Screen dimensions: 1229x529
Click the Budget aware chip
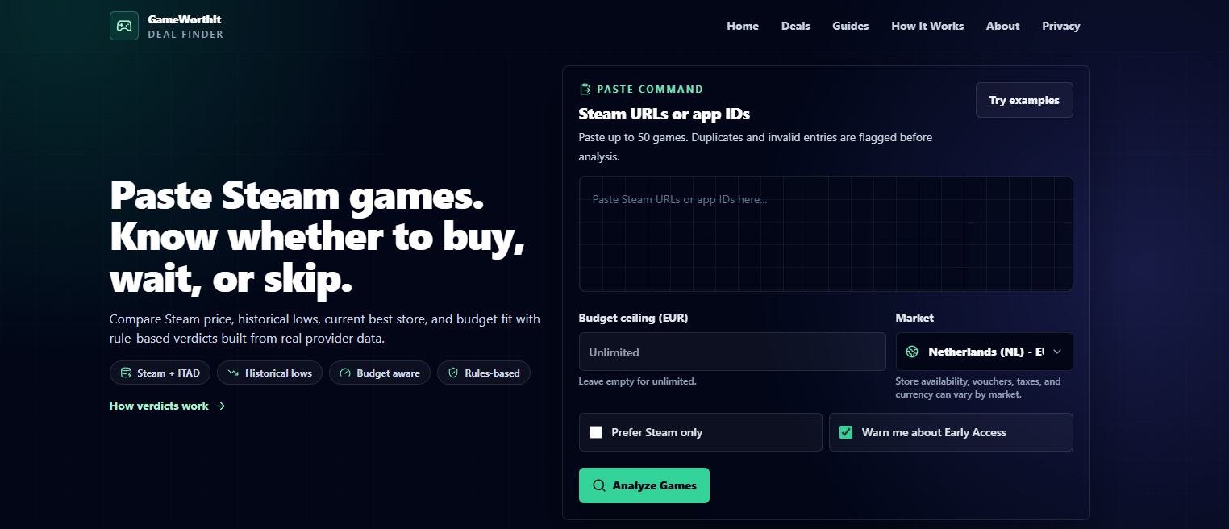[380, 373]
